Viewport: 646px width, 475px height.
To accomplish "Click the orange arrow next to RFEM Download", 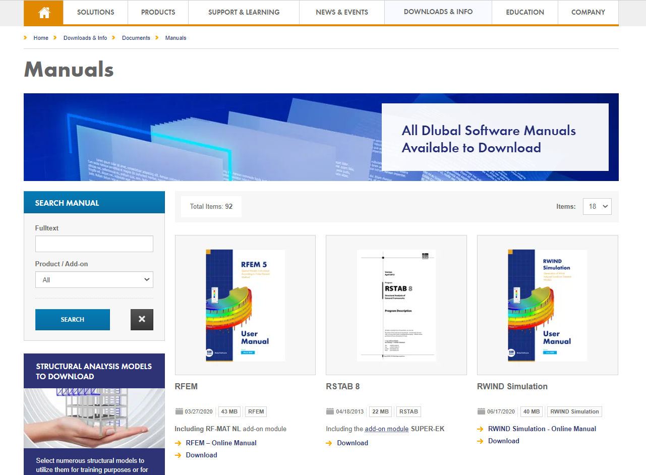I will click(x=178, y=455).
